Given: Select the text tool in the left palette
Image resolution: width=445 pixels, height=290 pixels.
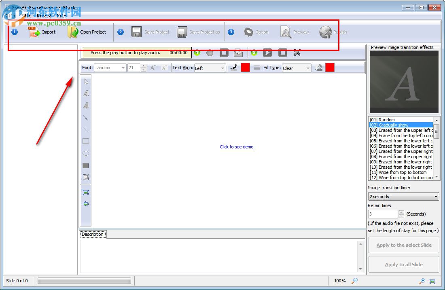Looking at the screenshot, I should (85, 93).
